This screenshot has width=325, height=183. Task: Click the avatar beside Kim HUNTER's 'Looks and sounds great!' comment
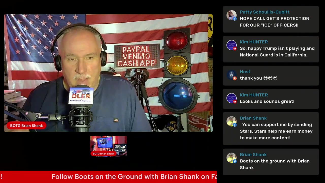click(x=231, y=98)
